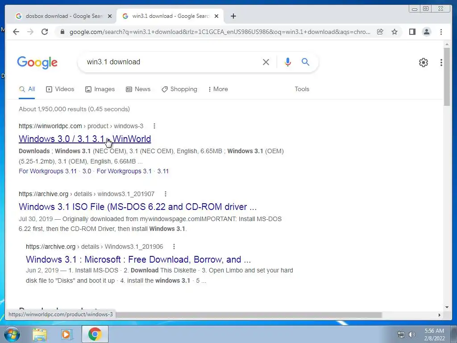This screenshot has height=343, width=457.
Task: Switch to Shopping results
Action: click(179, 89)
